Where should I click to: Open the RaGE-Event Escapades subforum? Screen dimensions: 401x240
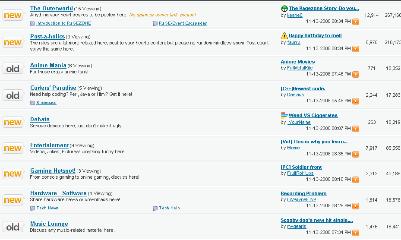pos(183,23)
